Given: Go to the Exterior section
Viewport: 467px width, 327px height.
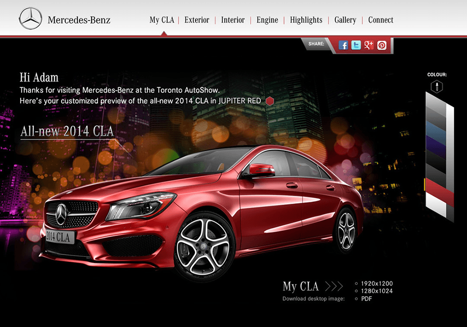Looking at the screenshot, I should point(197,20).
